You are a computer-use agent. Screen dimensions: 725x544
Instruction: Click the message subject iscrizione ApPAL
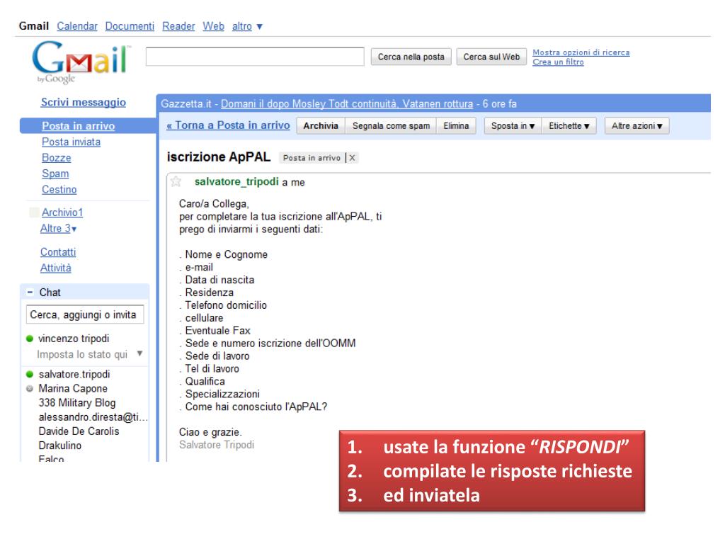(x=219, y=157)
